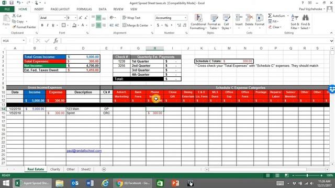Switch to Page Break Preview in status bar
335x188 pixels.
(286, 175)
